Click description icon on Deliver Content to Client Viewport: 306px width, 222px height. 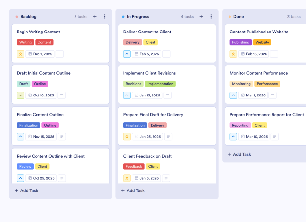click(168, 54)
